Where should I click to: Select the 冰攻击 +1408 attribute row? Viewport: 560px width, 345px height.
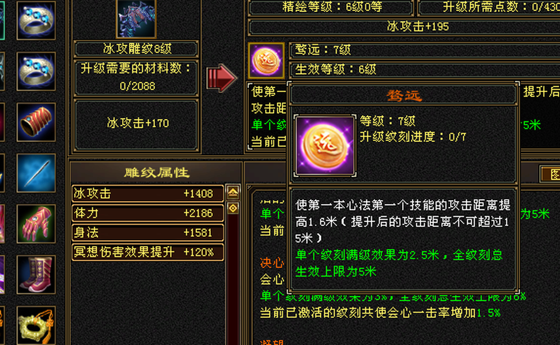pyautogui.click(x=148, y=193)
